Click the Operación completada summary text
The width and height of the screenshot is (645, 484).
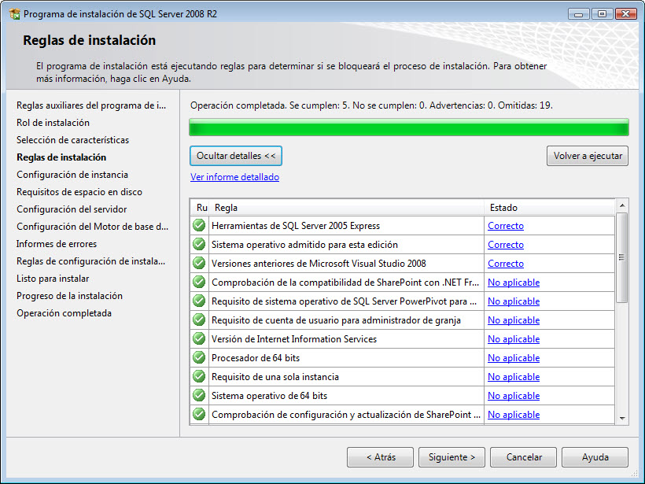(x=371, y=105)
